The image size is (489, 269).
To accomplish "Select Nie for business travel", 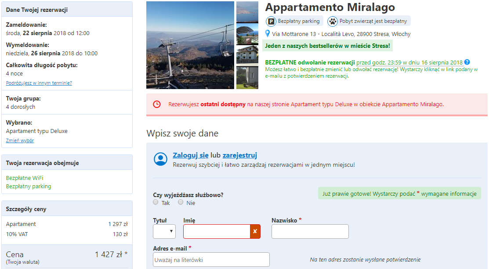I will [x=181, y=202].
